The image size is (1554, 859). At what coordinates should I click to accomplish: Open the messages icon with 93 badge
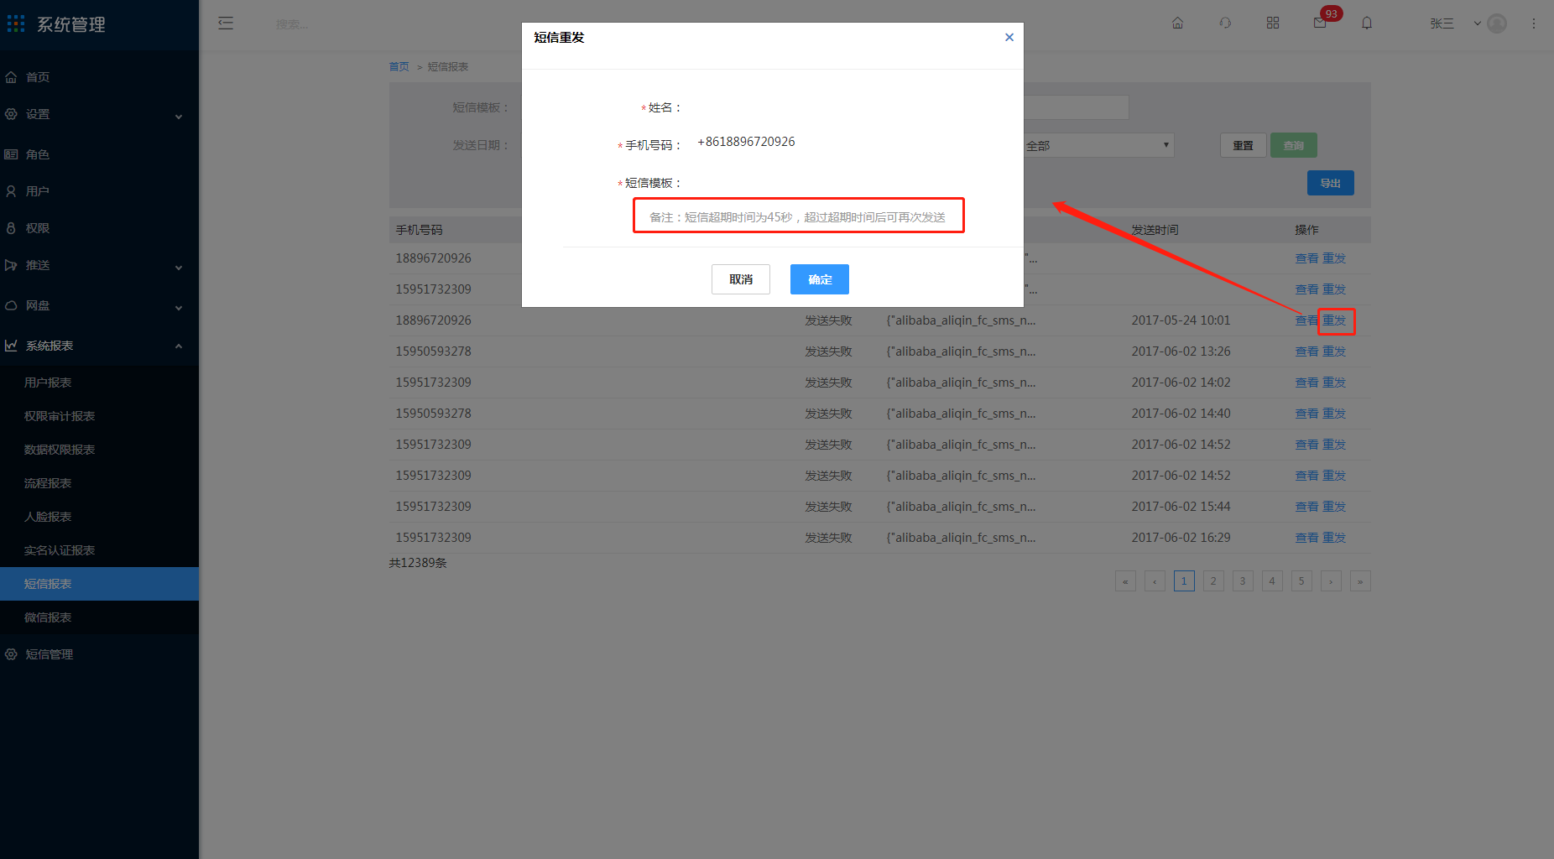point(1320,23)
